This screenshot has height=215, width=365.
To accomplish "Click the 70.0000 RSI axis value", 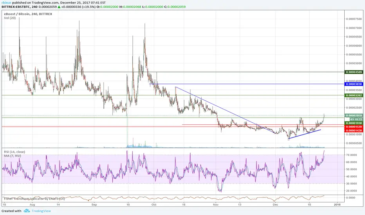I will tap(352, 155).
